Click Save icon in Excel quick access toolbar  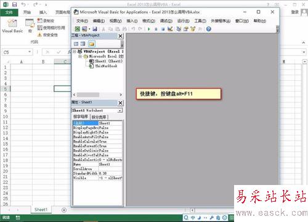(x=15, y=4)
